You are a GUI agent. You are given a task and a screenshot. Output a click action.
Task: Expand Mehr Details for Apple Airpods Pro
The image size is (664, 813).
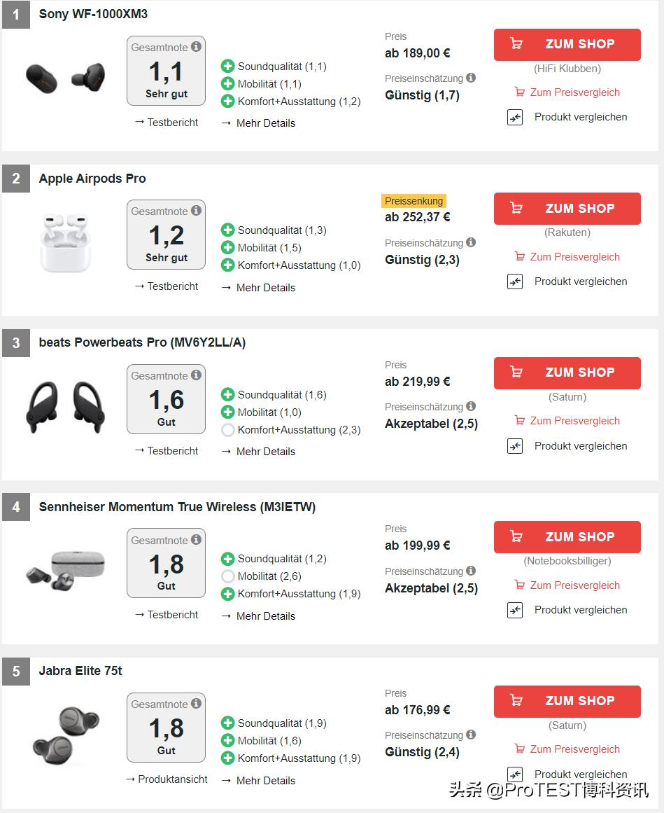(258, 288)
